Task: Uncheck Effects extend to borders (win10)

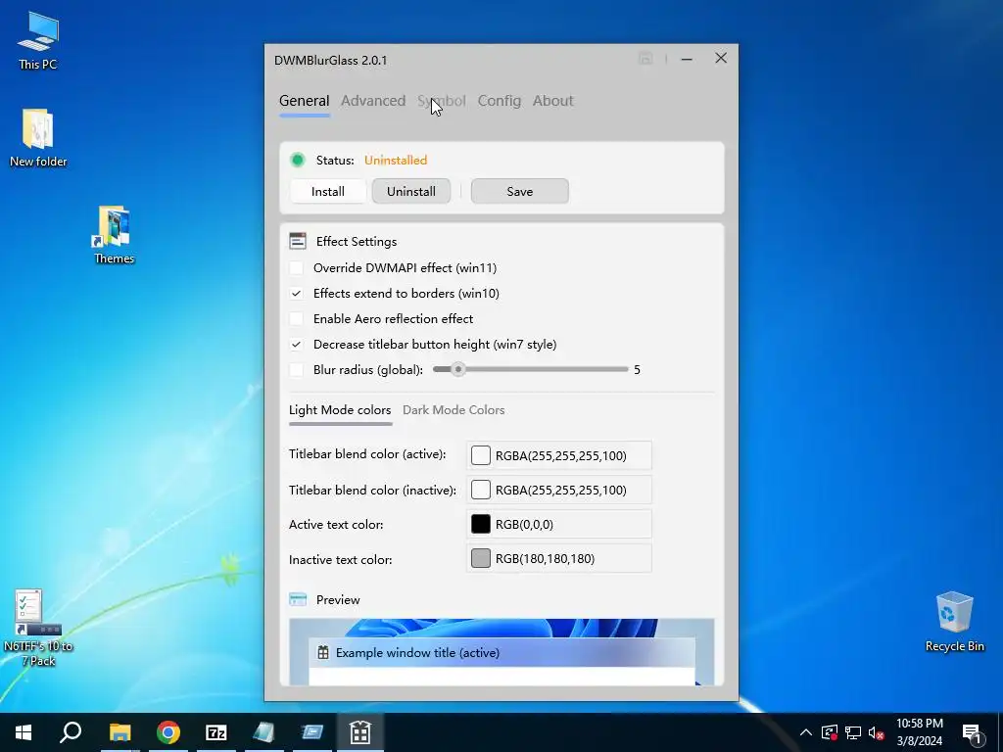Action: pos(296,294)
